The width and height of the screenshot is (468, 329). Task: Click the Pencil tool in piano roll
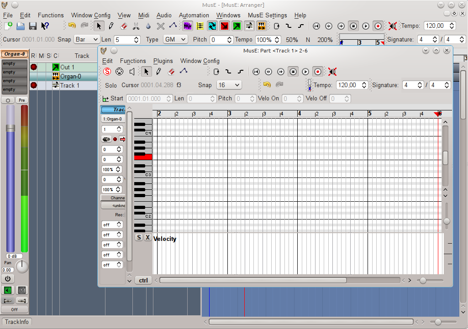(158, 72)
